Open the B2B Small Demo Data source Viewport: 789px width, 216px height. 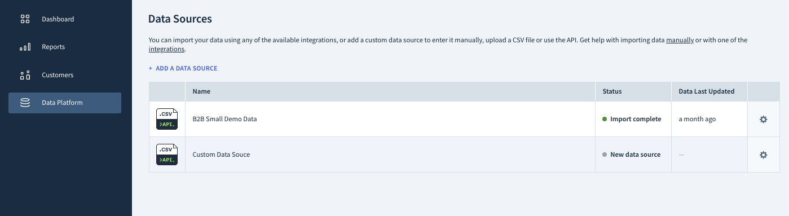[x=224, y=119]
